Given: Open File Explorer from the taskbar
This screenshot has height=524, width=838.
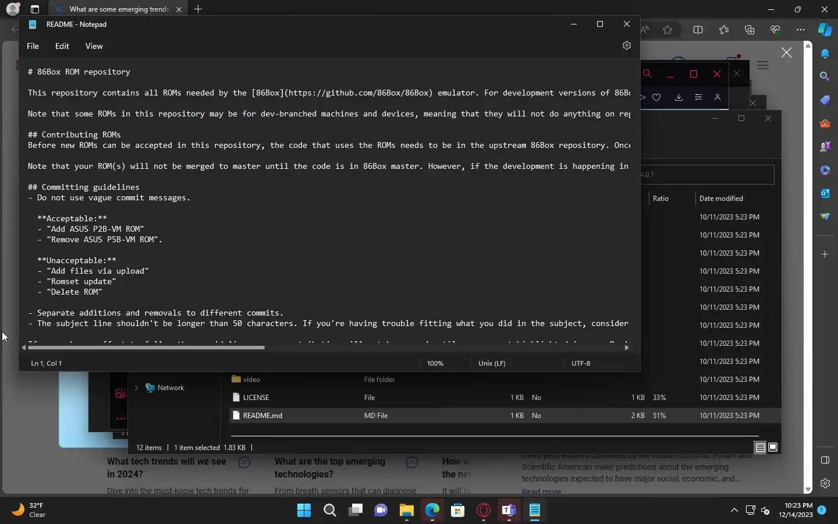Looking at the screenshot, I should [406, 511].
